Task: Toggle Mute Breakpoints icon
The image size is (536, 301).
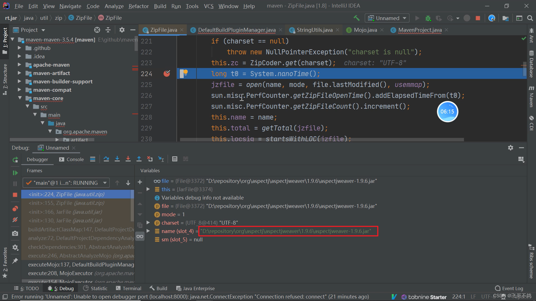Action: [15, 220]
